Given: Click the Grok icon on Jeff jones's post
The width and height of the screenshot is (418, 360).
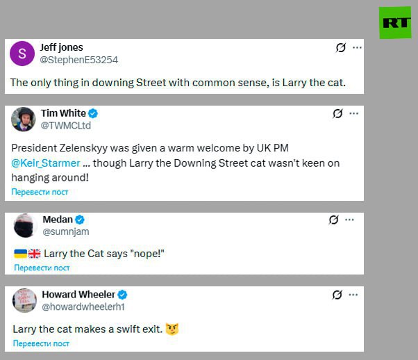Looking at the screenshot, I should point(341,48).
